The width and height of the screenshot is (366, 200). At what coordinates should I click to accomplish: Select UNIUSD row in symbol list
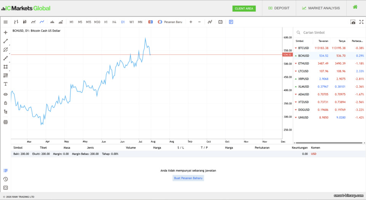(329, 117)
